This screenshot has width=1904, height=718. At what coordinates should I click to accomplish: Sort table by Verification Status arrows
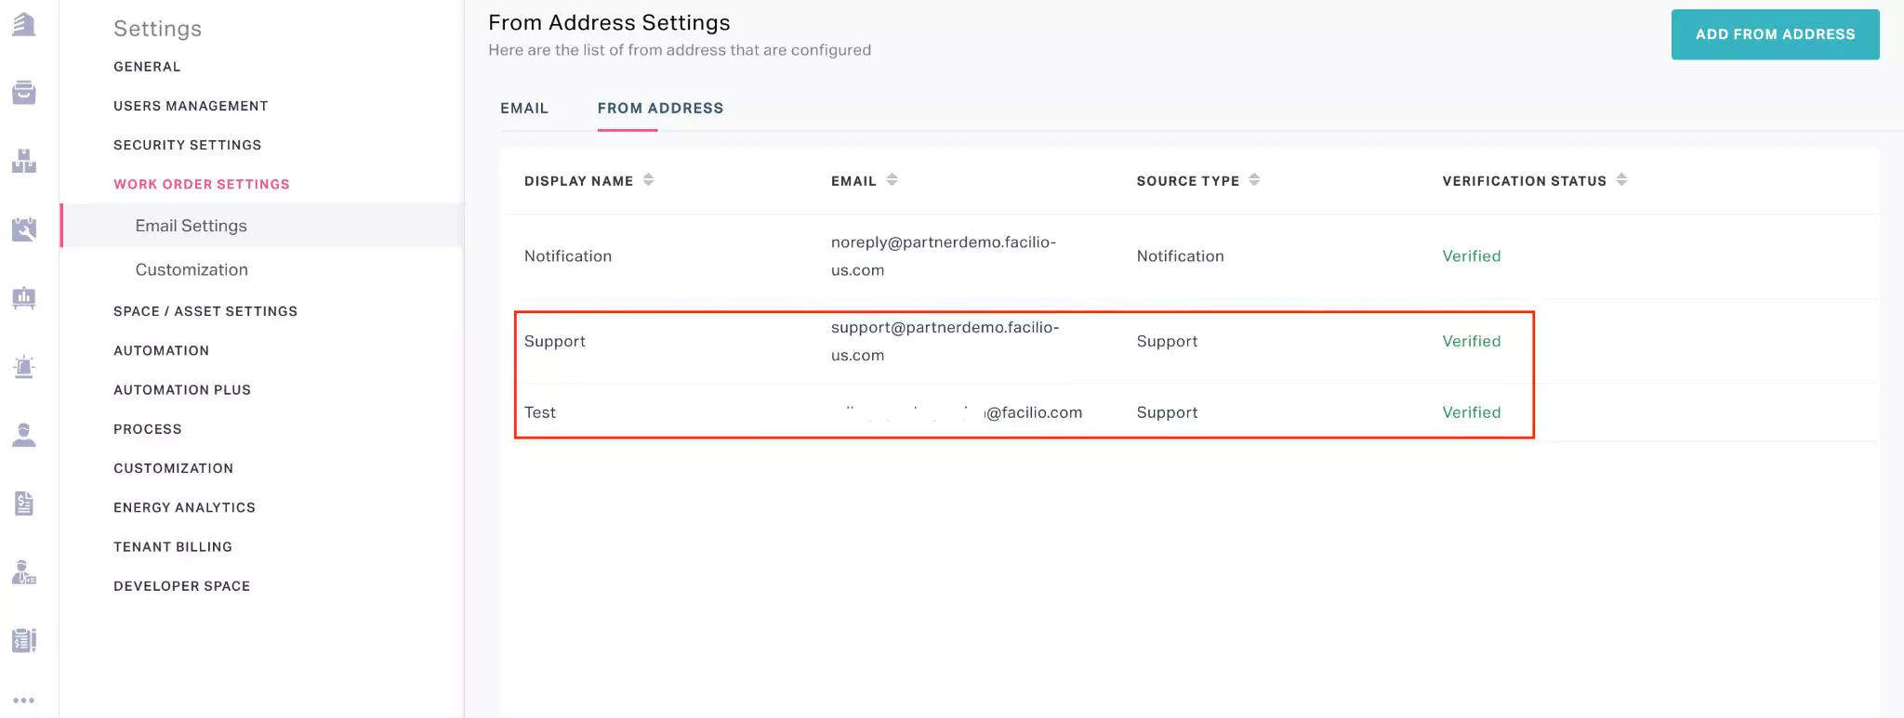(x=1622, y=180)
